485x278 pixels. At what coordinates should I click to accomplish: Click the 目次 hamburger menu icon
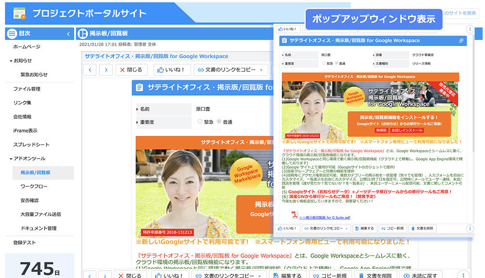(12, 33)
